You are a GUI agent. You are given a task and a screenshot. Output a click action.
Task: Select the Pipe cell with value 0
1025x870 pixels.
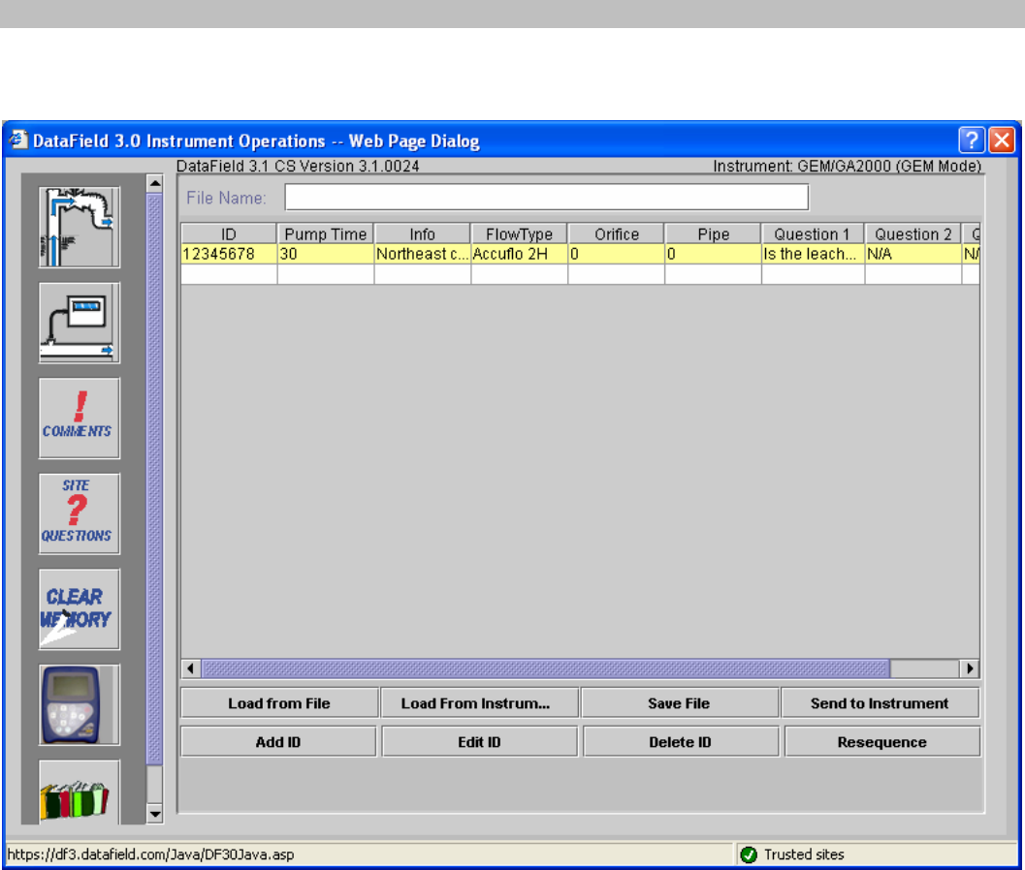[713, 254]
